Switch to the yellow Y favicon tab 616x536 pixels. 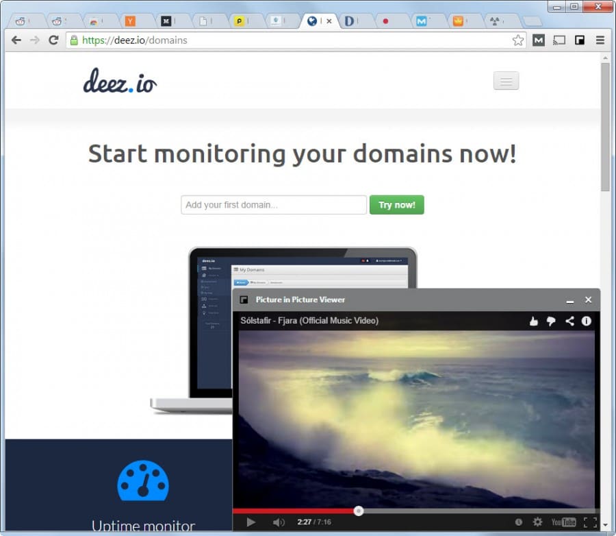tap(129, 21)
